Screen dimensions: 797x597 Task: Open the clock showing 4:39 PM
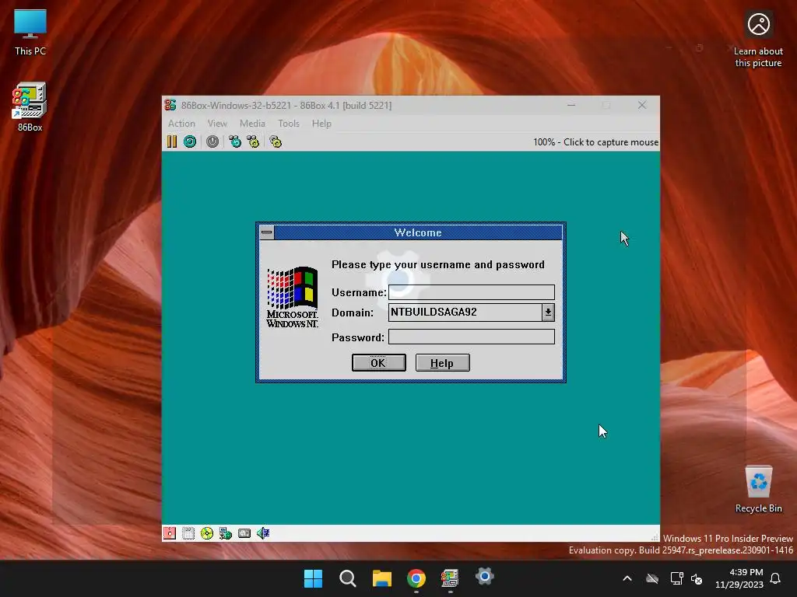click(x=739, y=578)
